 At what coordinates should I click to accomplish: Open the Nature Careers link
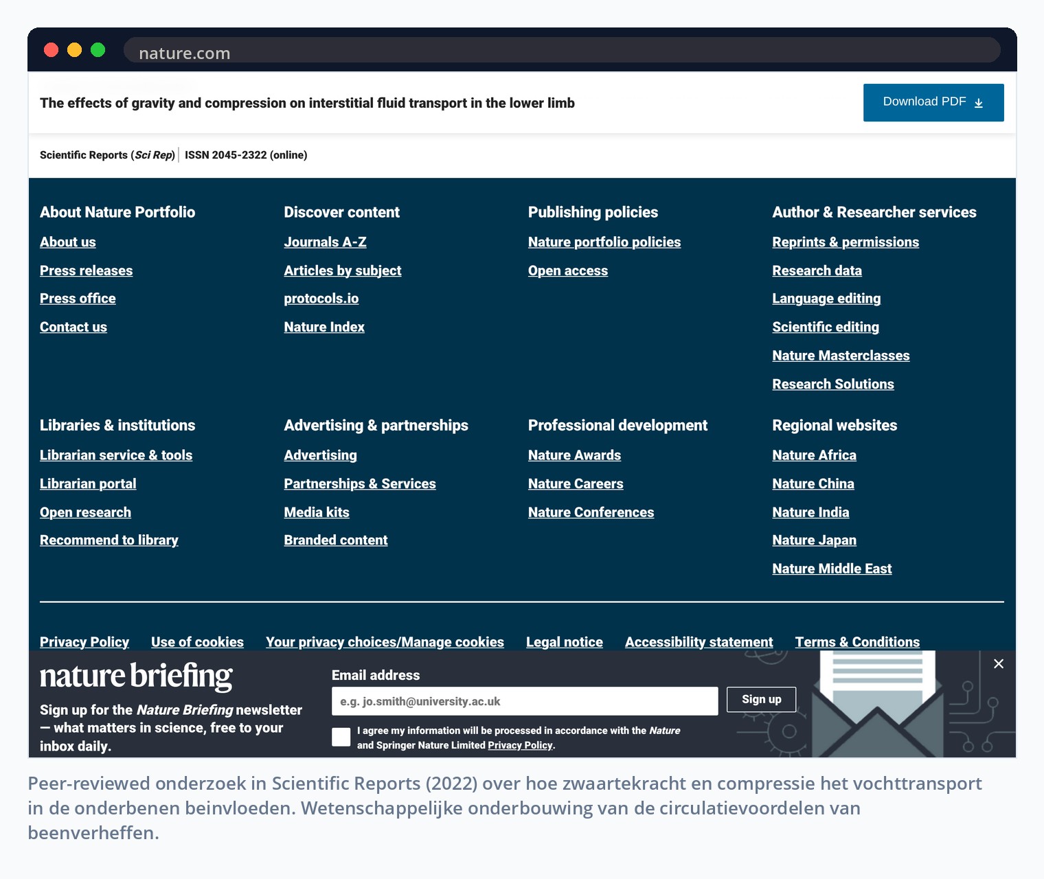[x=576, y=483]
